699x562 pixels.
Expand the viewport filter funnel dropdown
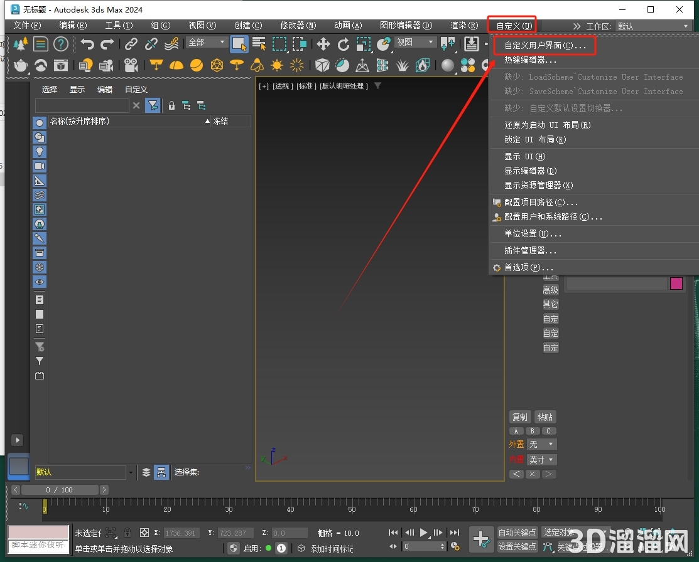[x=377, y=85]
